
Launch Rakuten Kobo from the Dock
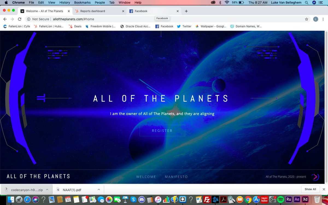pyautogui.click(x=265, y=199)
